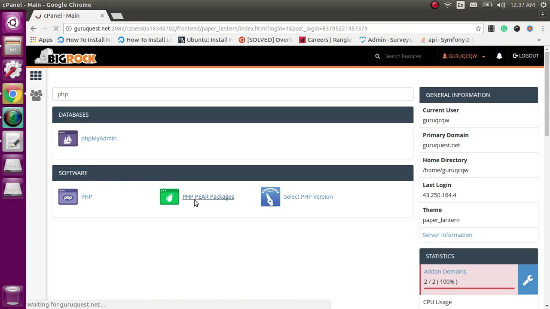Viewport: 550px width, 309px height.
Task: Open the Select PHP Version icon
Action: tap(270, 197)
